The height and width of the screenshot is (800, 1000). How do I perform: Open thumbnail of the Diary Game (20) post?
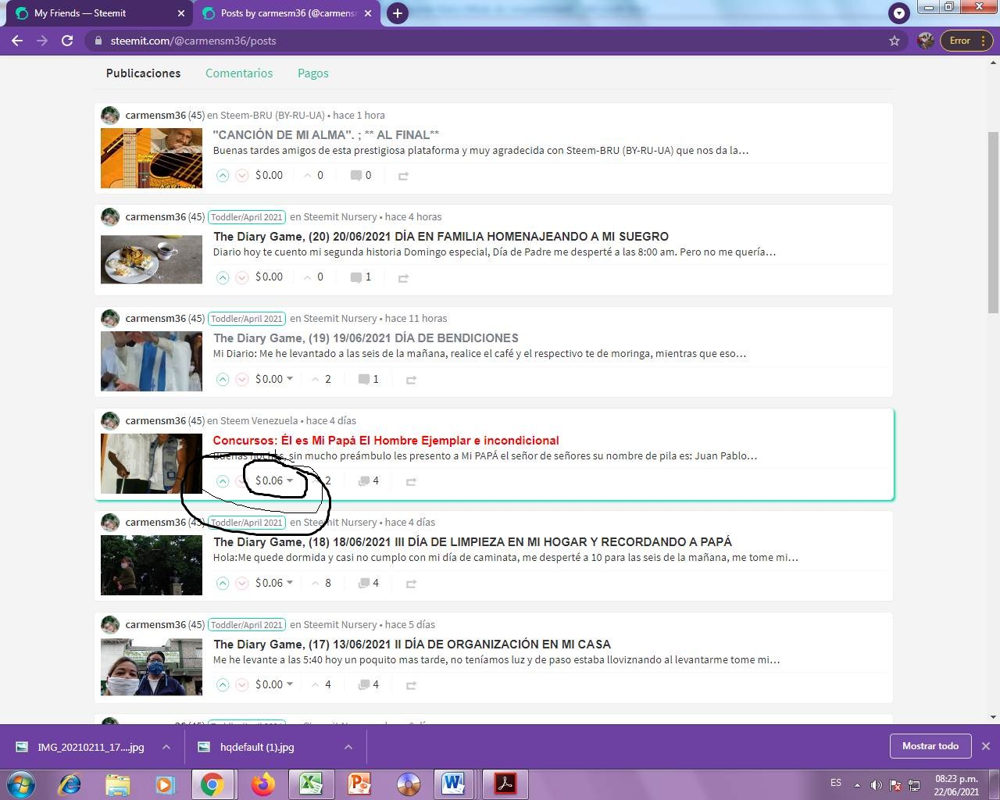152,259
